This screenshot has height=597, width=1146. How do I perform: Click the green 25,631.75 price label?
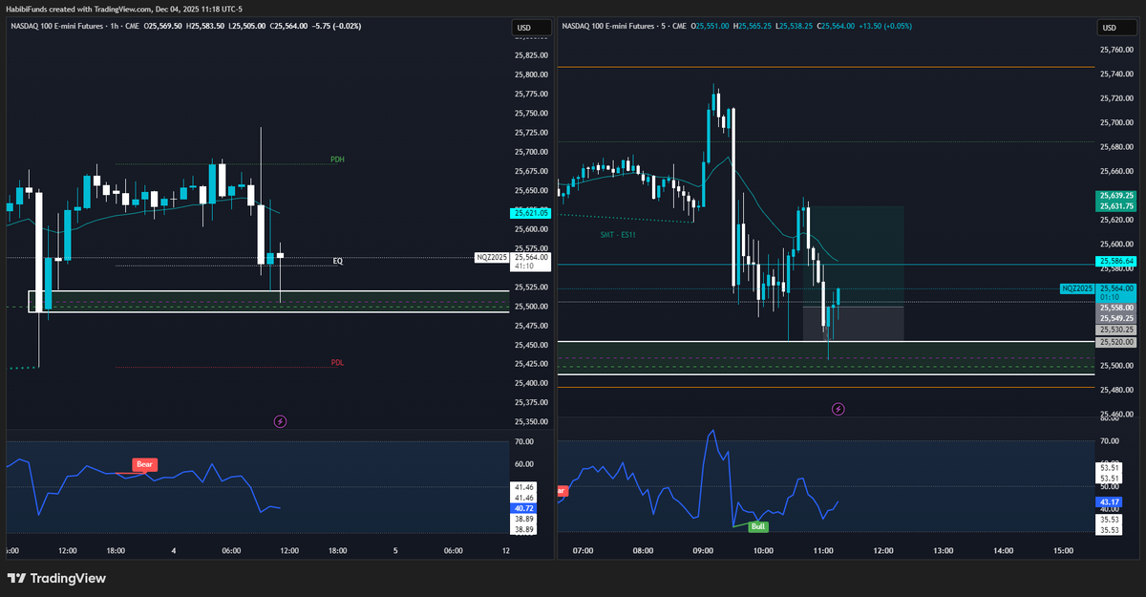[1116, 206]
